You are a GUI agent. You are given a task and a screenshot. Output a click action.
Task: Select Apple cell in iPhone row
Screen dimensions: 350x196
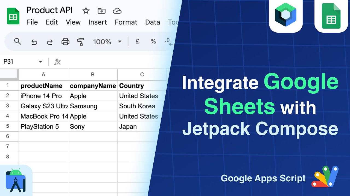click(93, 96)
